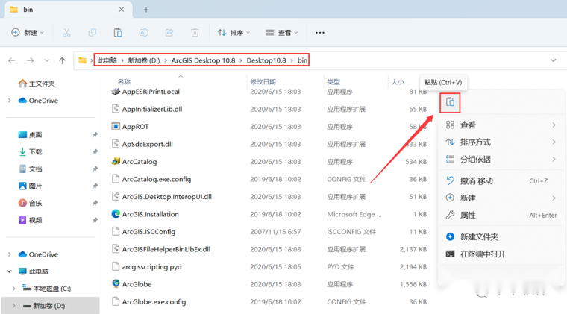
Task: Click the ArcCatalog application icon
Action: (116, 161)
